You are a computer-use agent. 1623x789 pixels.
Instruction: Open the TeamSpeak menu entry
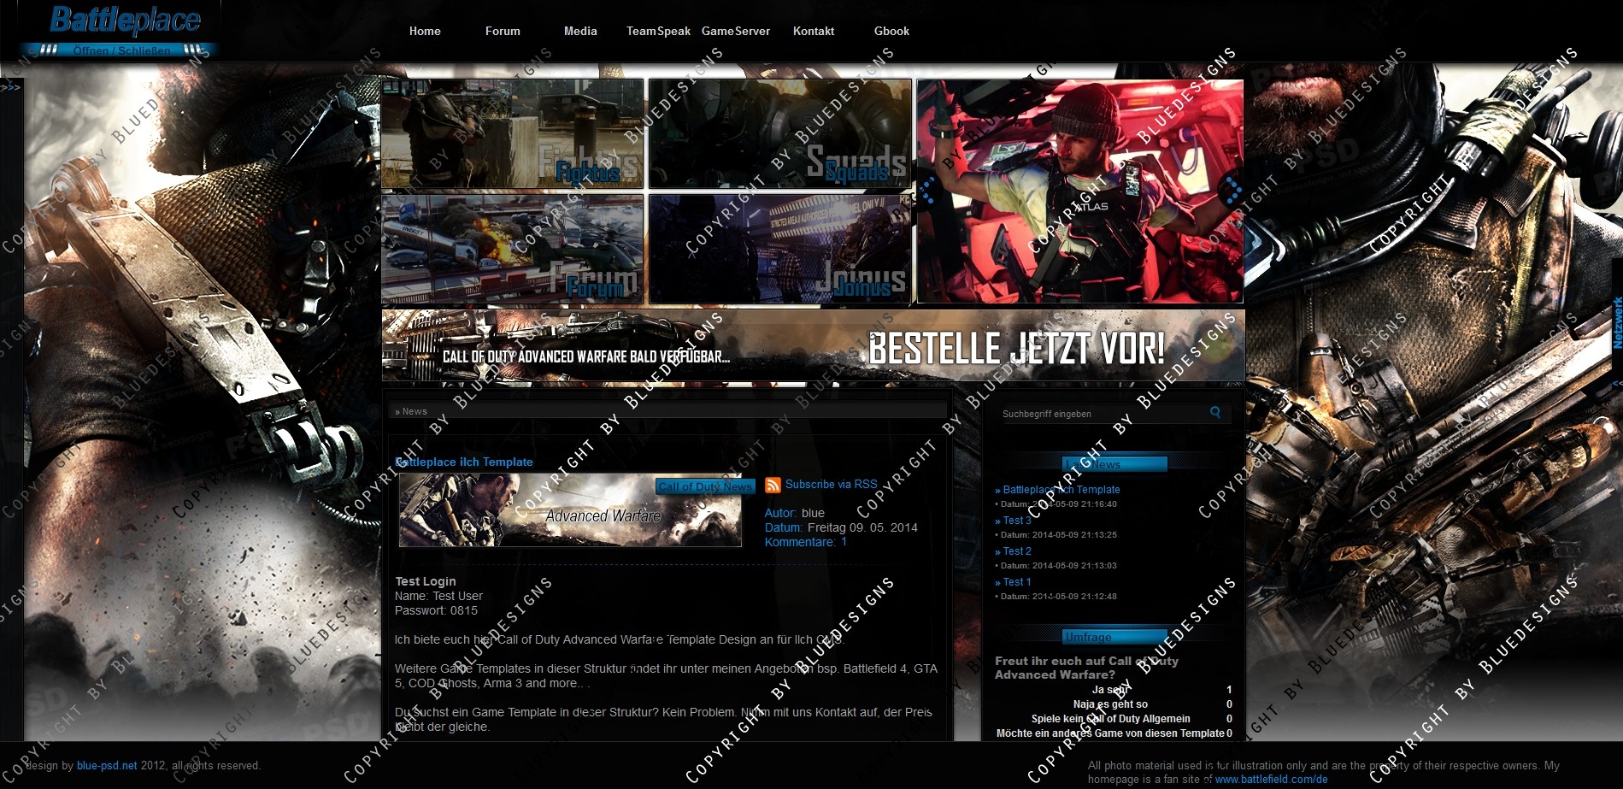[x=658, y=31]
